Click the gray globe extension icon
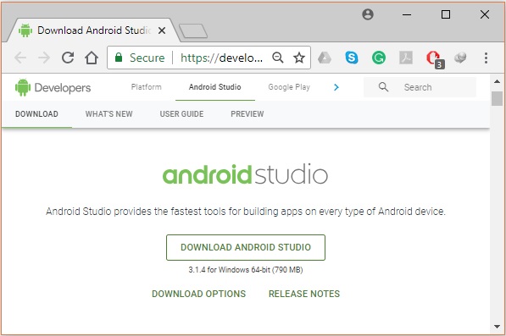 click(460, 58)
